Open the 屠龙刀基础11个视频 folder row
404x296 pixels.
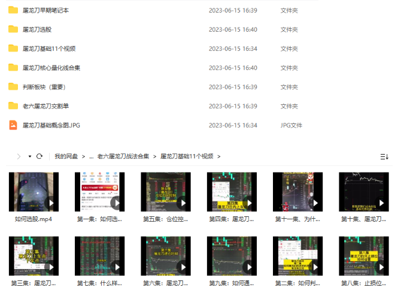pos(49,49)
